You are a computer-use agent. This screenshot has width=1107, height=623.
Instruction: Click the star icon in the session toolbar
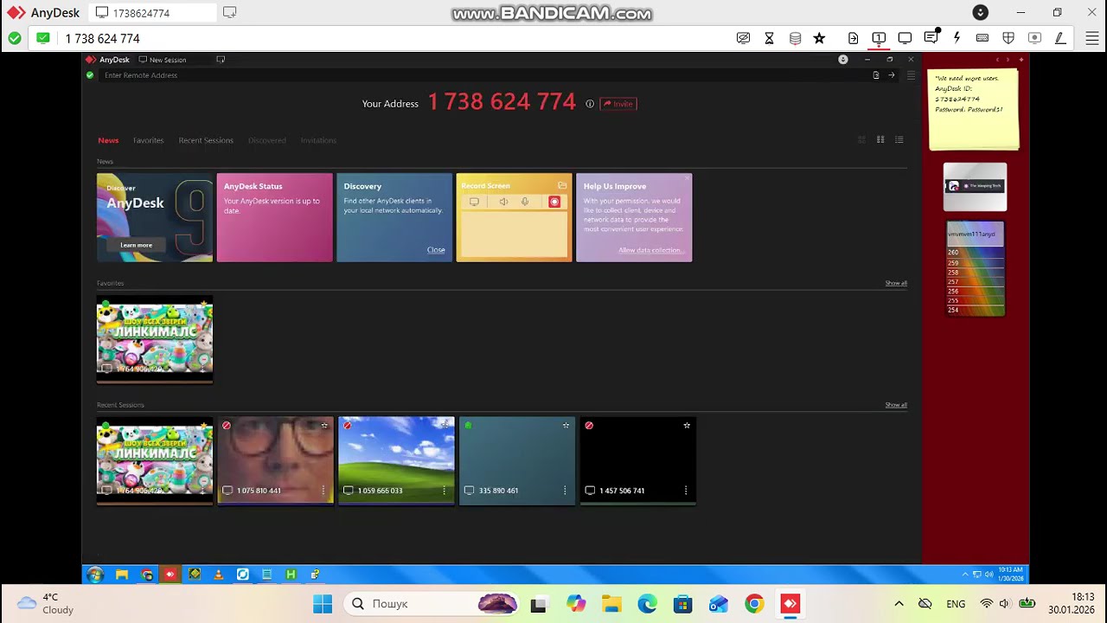pos(820,38)
